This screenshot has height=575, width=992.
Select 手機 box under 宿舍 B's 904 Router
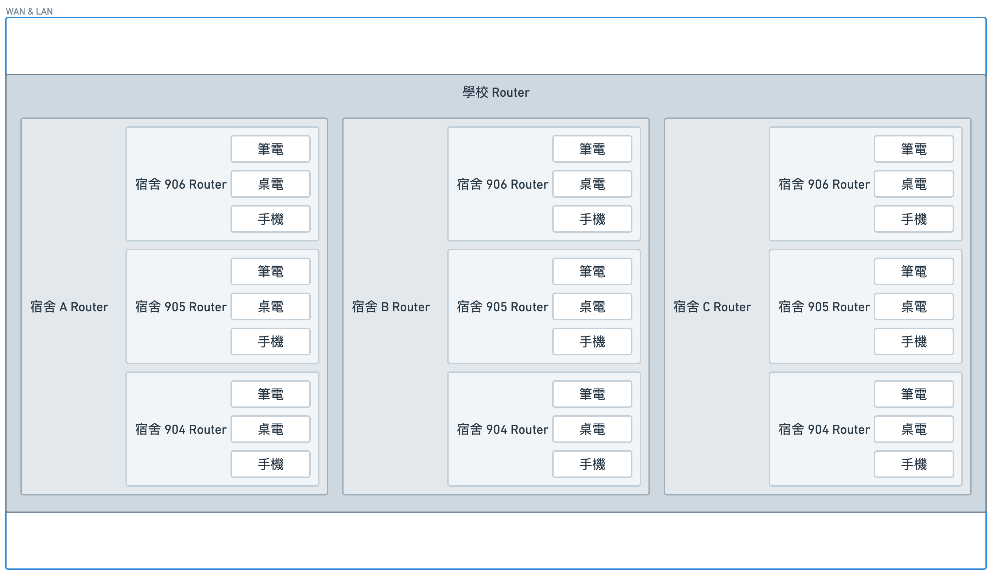592,464
